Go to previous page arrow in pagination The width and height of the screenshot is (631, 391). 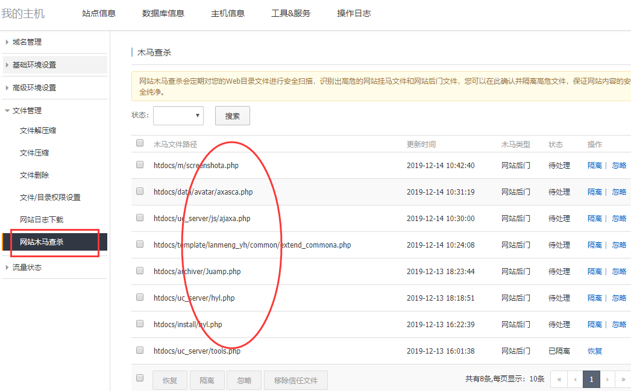[576, 379]
